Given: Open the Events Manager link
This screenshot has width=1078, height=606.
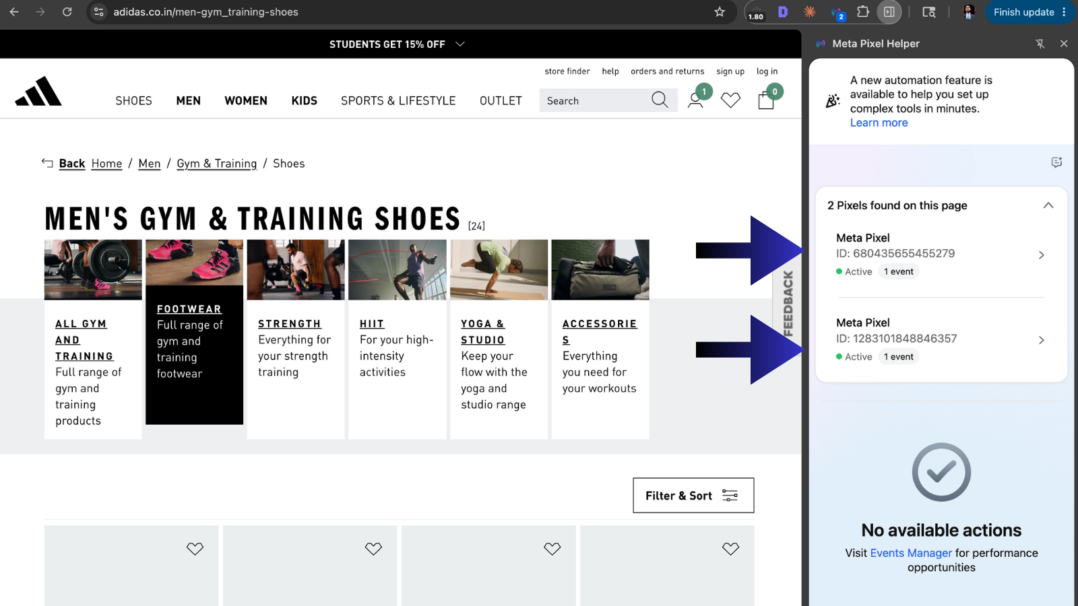Looking at the screenshot, I should point(911,553).
